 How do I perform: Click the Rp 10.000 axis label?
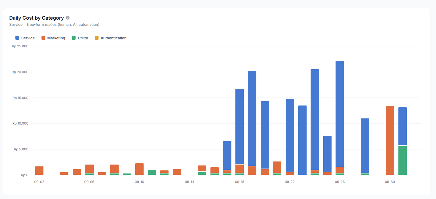pyautogui.click(x=20, y=123)
